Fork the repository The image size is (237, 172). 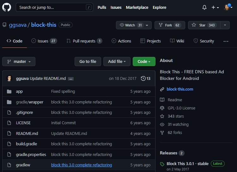170,25
